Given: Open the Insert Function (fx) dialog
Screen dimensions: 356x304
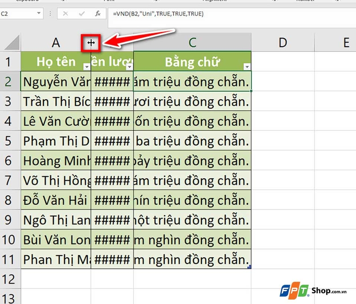Looking at the screenshot, I should click(98, 14).
